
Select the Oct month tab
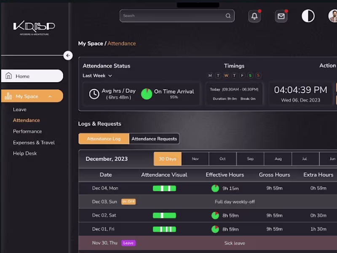[x=222, y=159]
